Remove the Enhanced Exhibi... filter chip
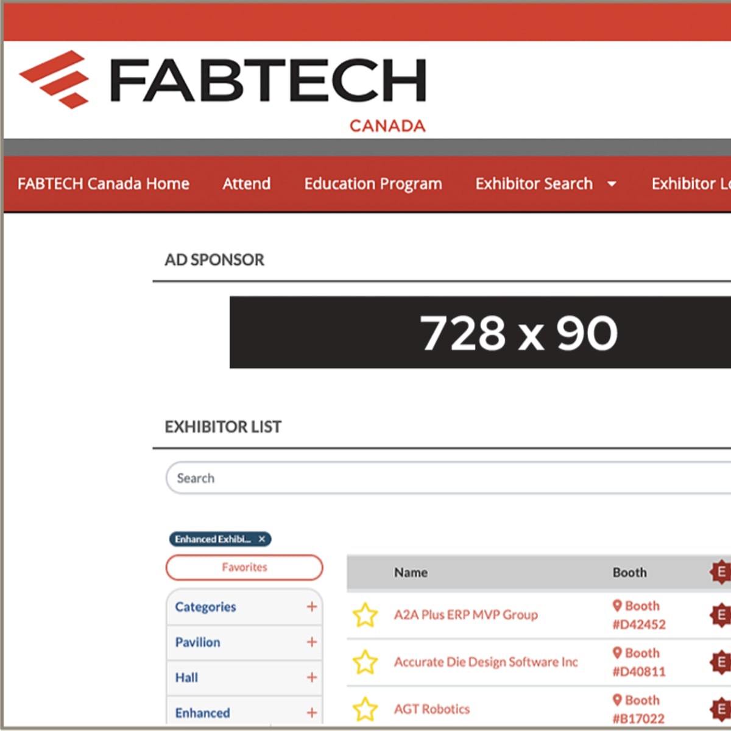Screen dimensions: 731x731 tap(262, 539)
